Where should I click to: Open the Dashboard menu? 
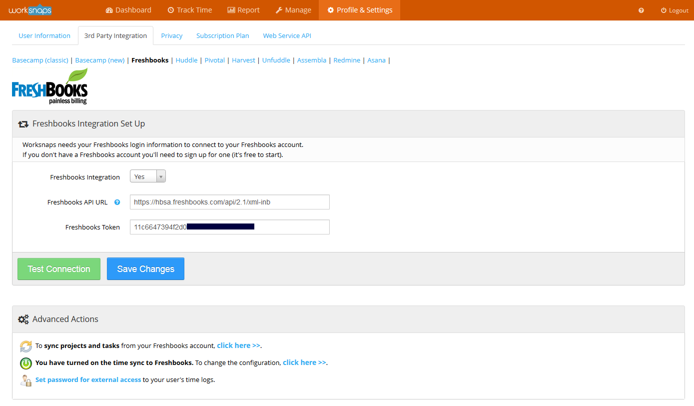tap(128, 10)
